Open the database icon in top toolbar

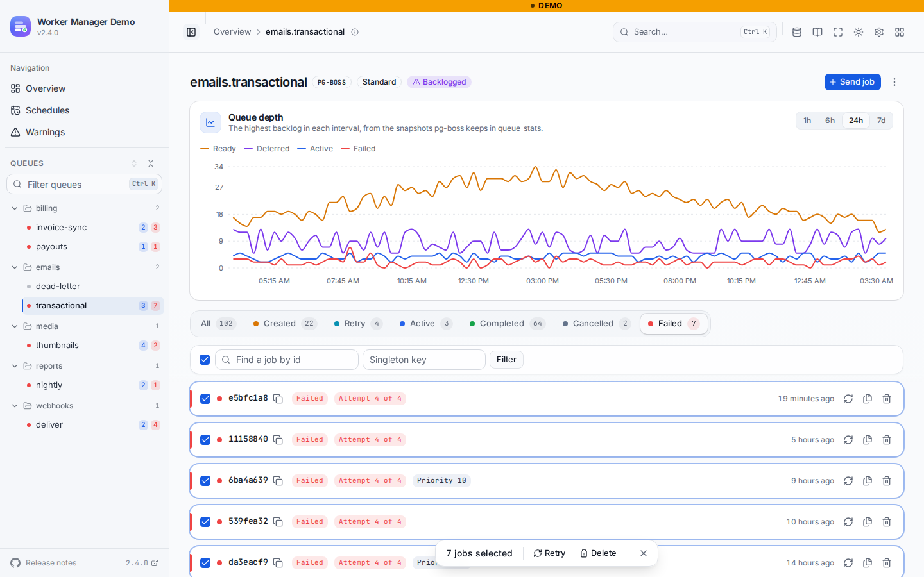coord(797,32)
